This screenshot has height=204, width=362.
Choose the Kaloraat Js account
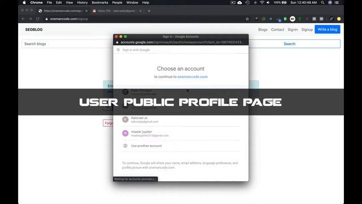pyautogui.click(x=181, y=120)
